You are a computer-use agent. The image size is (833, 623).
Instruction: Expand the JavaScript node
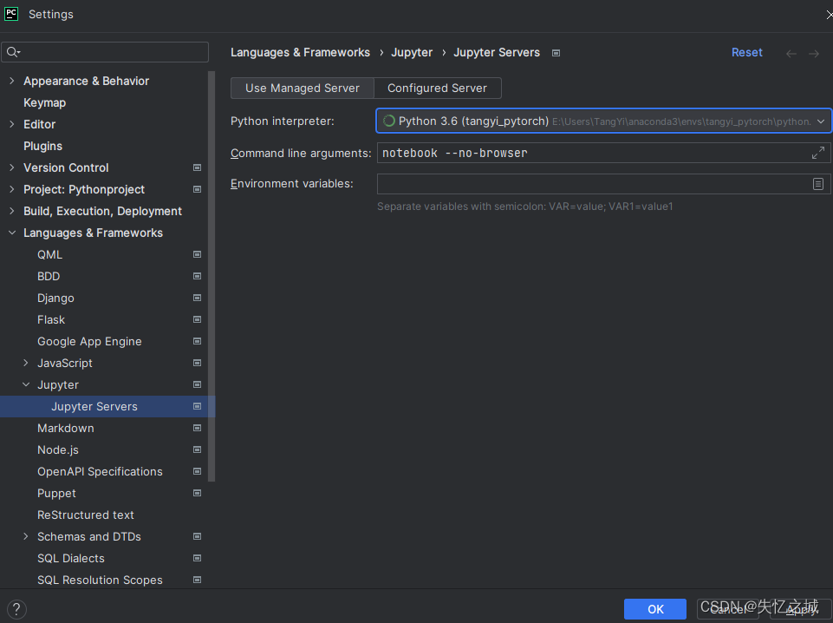tap(26, 363)
